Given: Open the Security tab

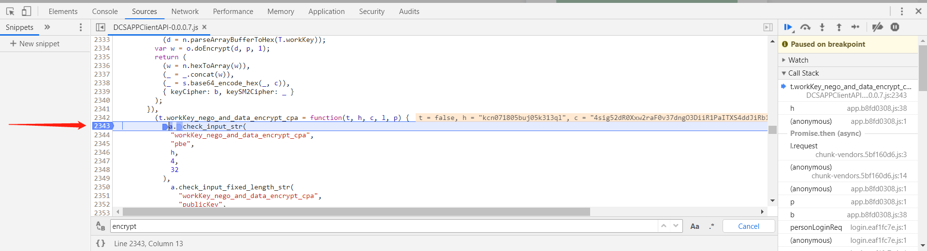Looking at the screenshot, I should pyautogui.click(x=372, y=11).
